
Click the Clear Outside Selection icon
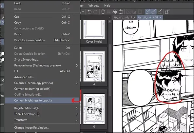point(109,12)
